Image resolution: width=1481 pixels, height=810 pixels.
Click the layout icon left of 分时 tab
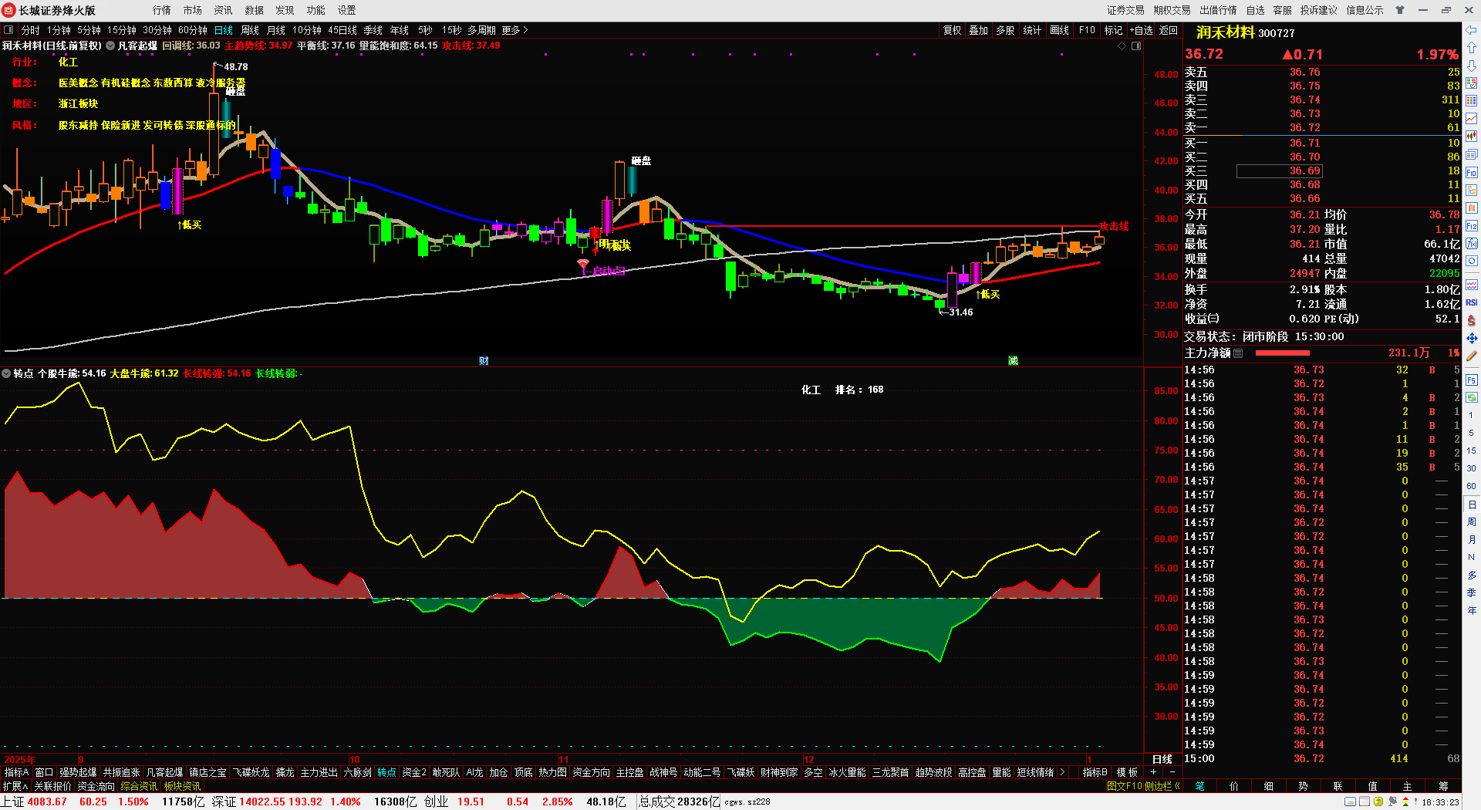pos(8,30)
